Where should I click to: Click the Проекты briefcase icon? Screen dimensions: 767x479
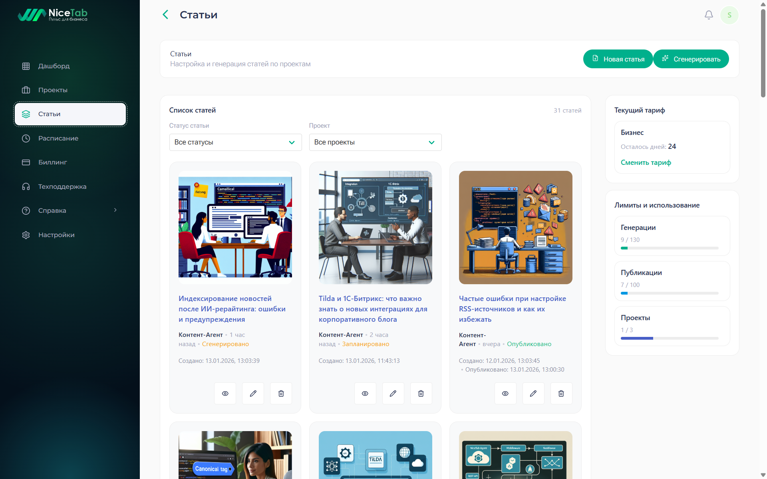point(26,90)
